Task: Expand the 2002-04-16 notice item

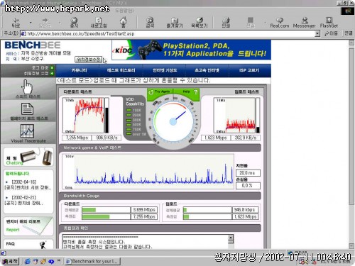Action: click(x=28, y=185)
